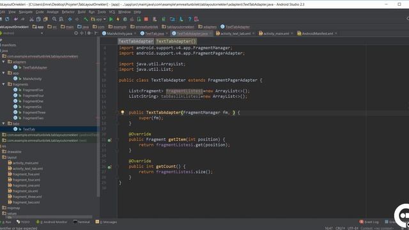
Task: Click the Sync toolbar icon
Action: pos(7,19)
